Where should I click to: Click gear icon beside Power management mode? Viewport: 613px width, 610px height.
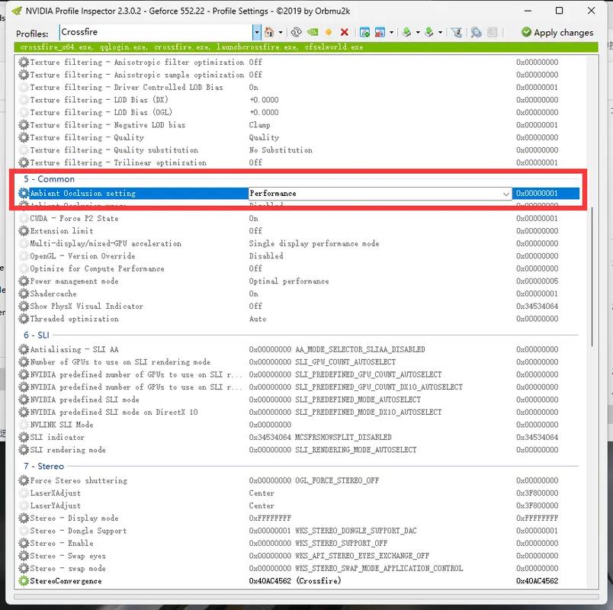(24, 281)
